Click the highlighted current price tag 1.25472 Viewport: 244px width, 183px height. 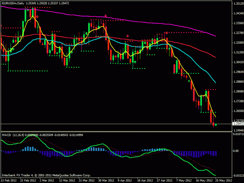(238, 124)
